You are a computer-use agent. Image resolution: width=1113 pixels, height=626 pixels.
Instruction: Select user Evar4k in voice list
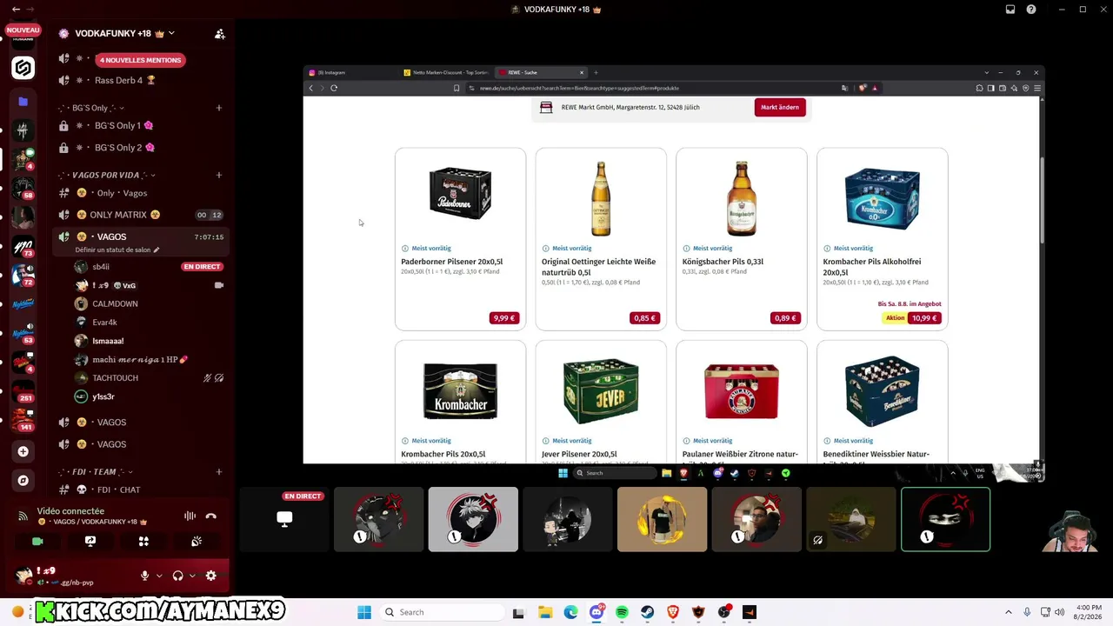[x=104, y=323]
